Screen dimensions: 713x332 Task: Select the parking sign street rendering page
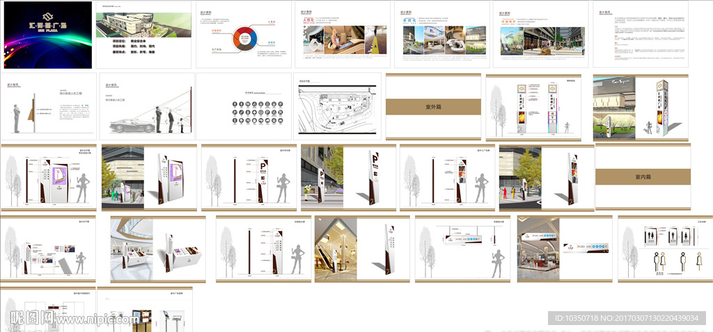348,178
